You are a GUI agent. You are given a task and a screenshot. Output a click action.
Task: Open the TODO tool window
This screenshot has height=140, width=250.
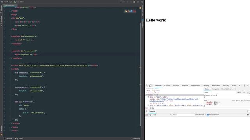tap(19, 138)
